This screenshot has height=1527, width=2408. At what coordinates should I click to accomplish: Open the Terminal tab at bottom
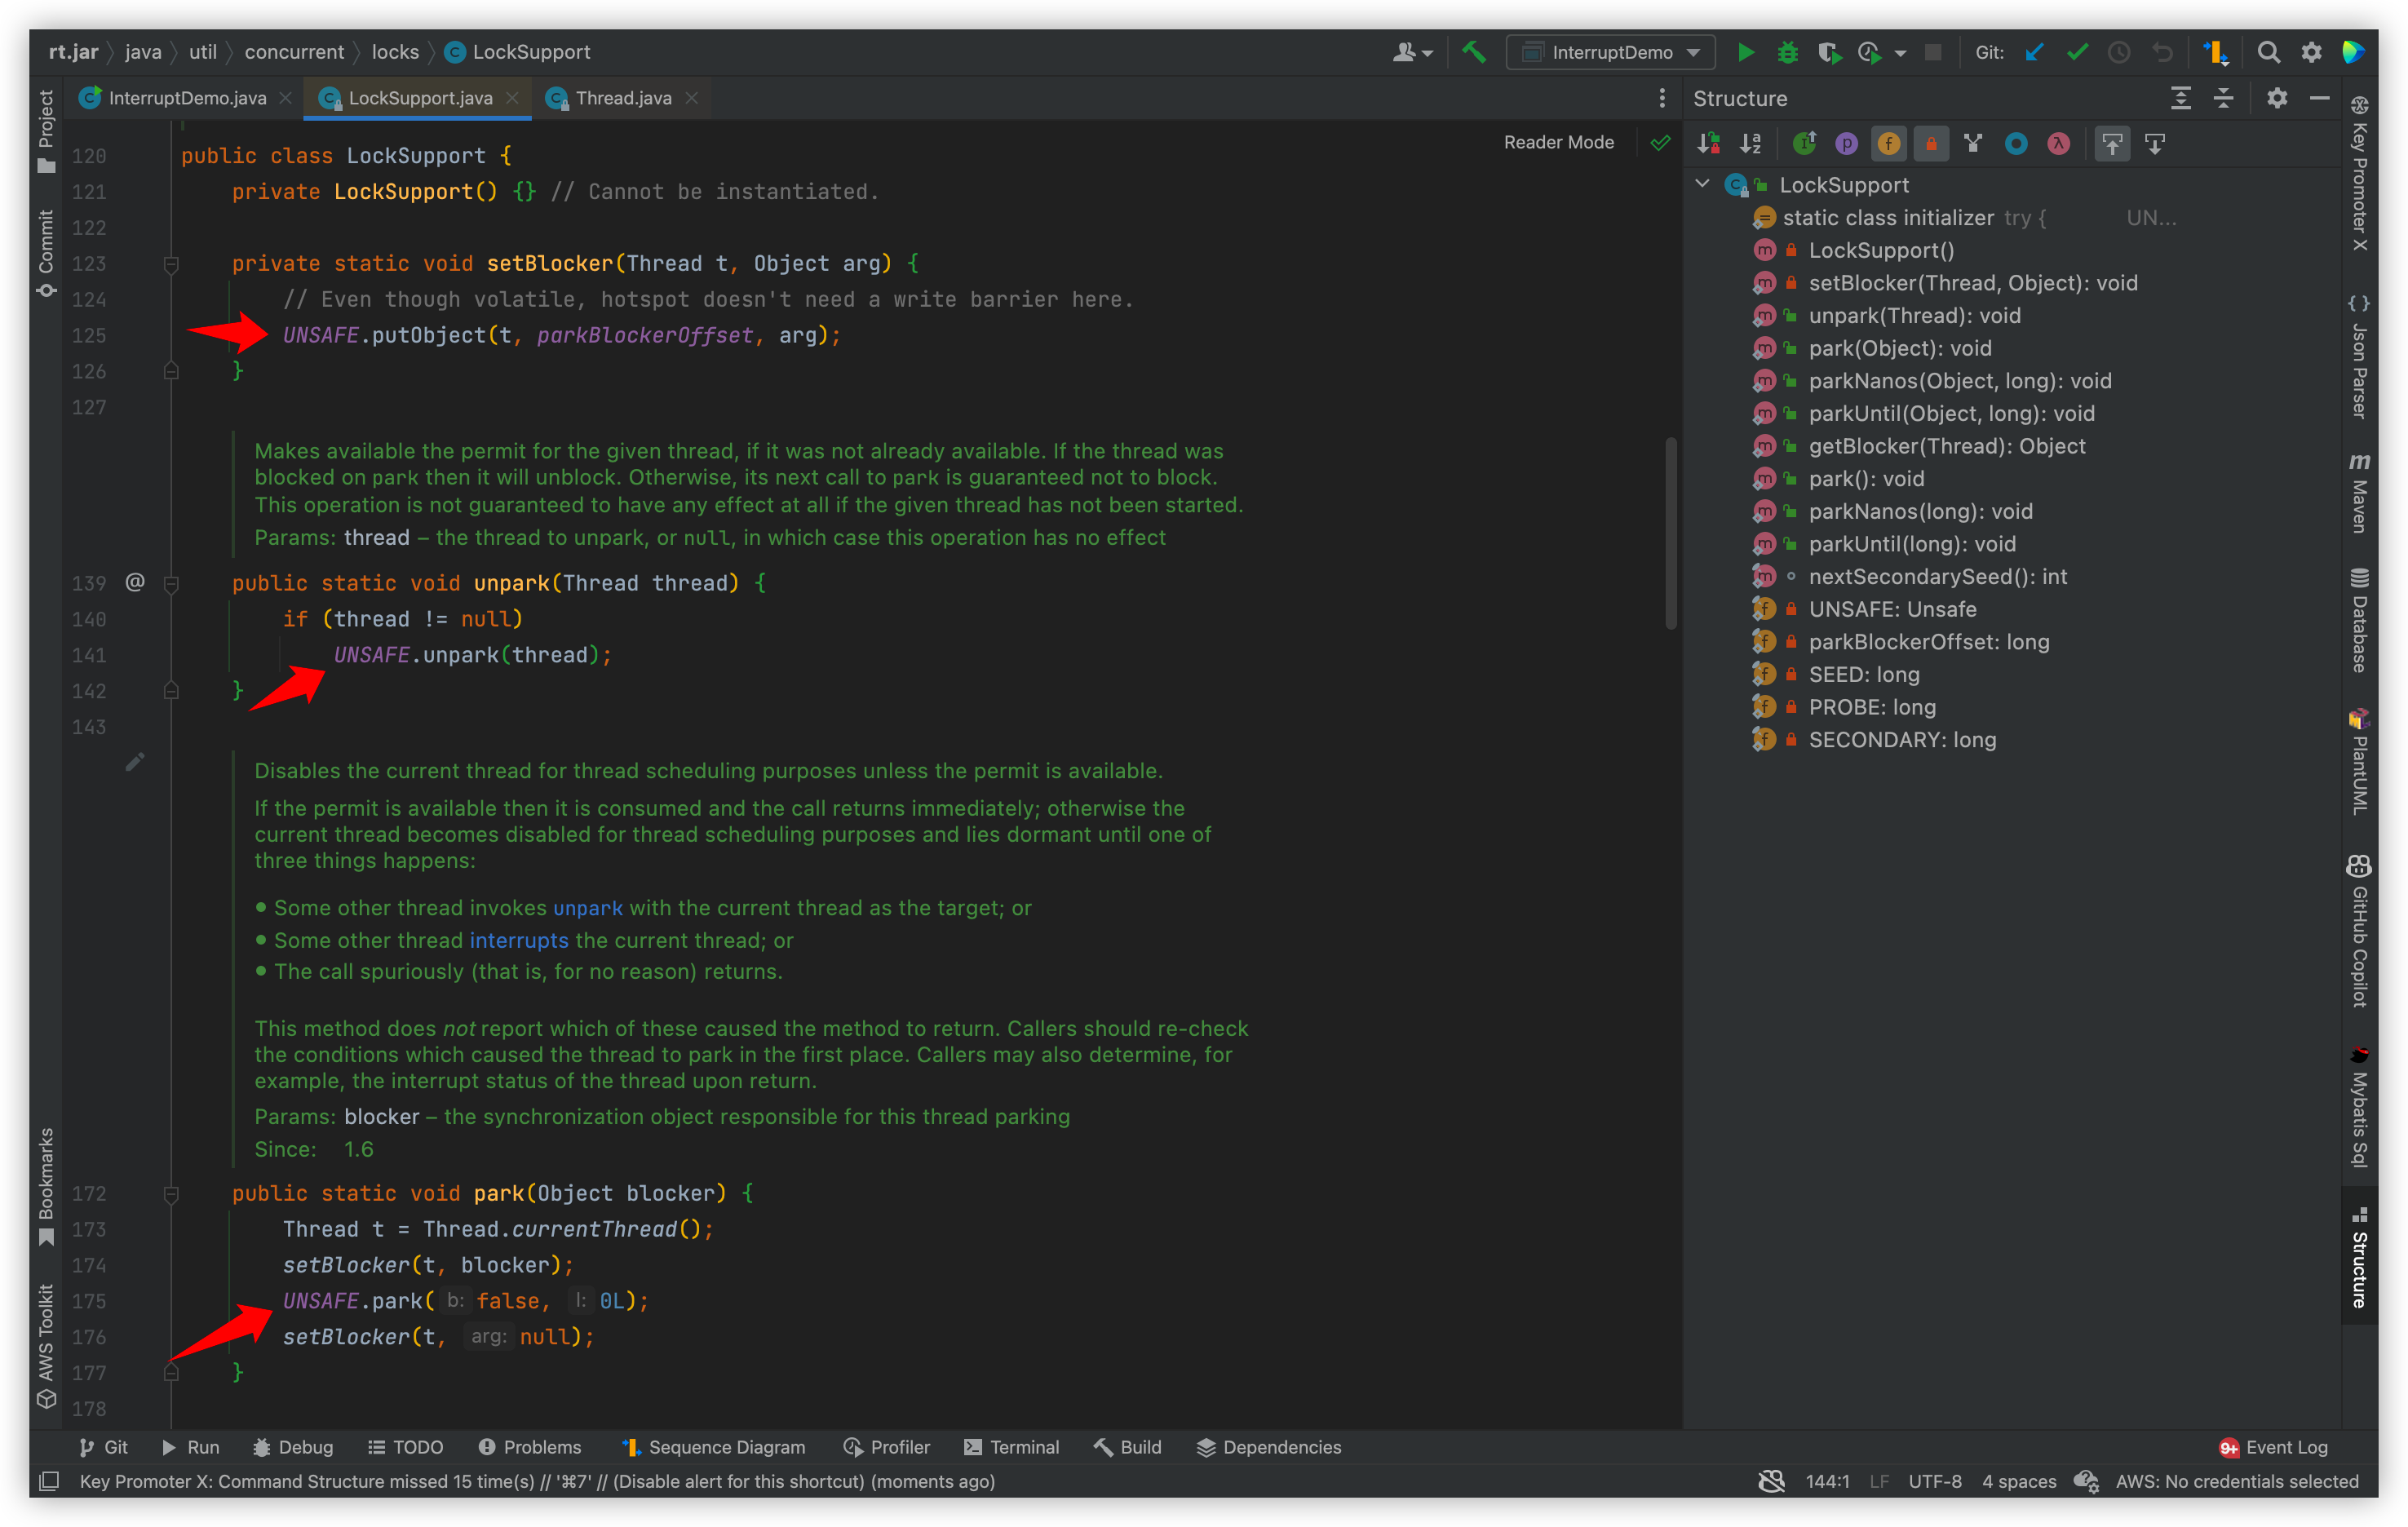(x=1009, y=1448)
